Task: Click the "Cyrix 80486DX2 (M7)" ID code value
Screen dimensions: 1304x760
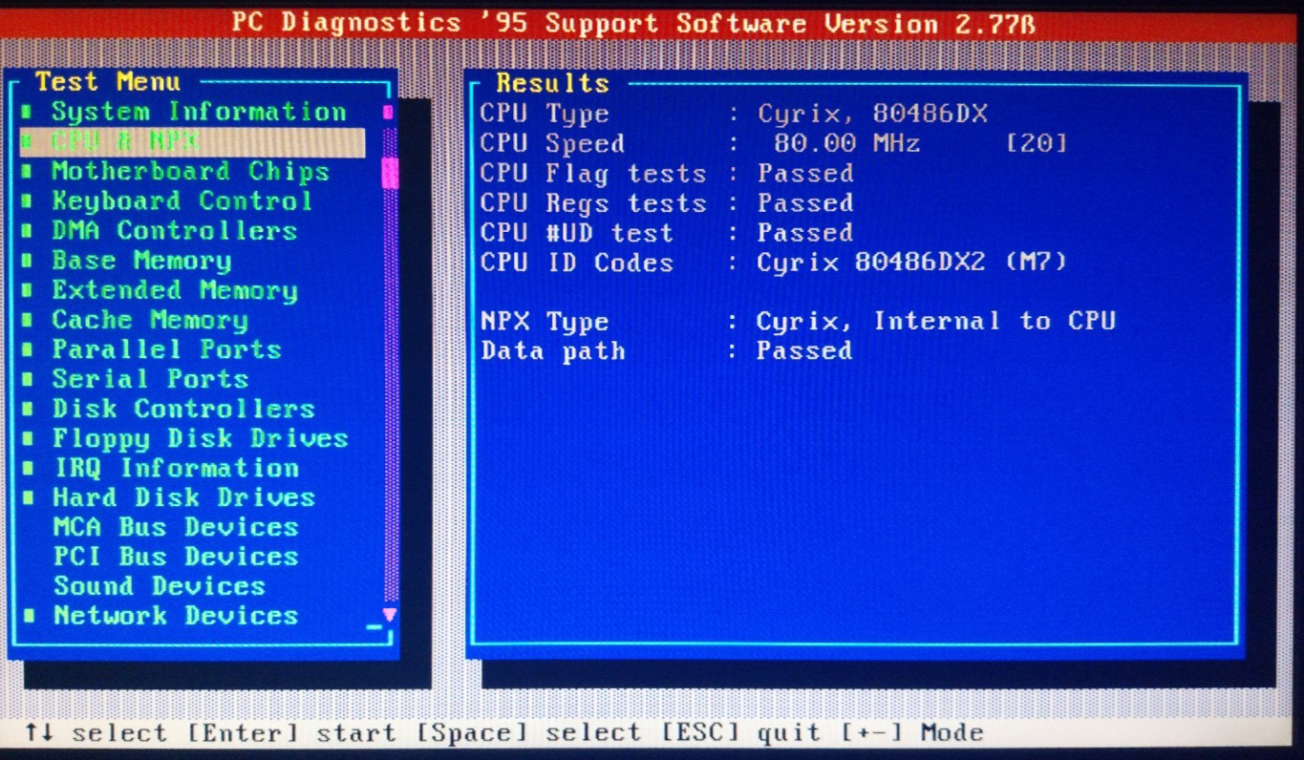Action: 912,263
